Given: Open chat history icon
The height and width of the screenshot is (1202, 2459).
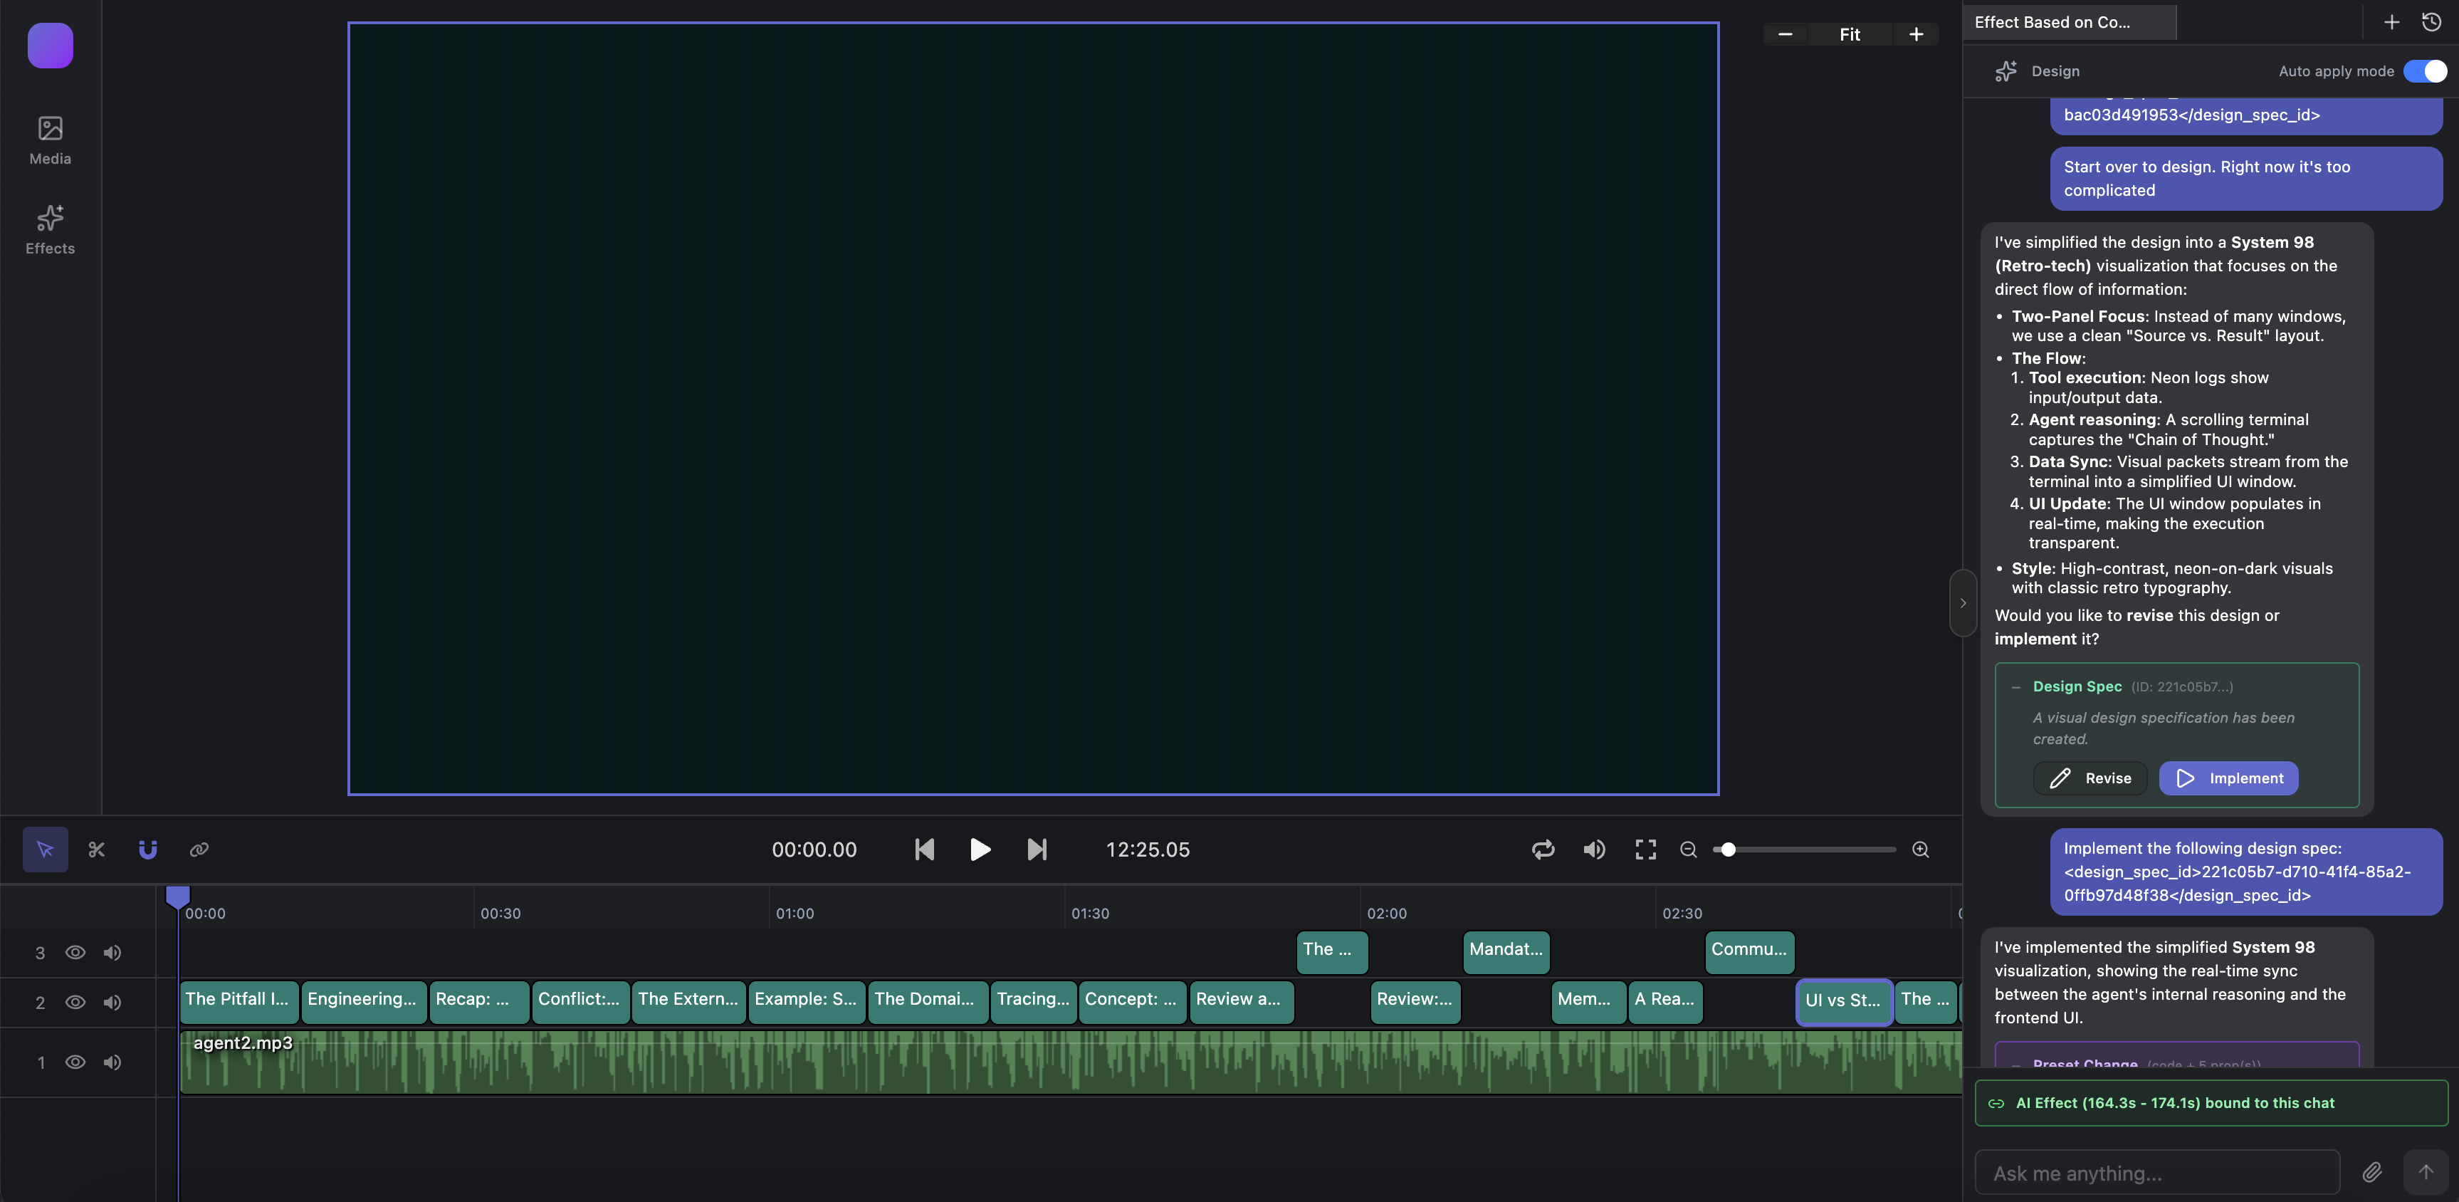Looking at the screenshot, I should pyautogui.click(x=2431, y=22).
